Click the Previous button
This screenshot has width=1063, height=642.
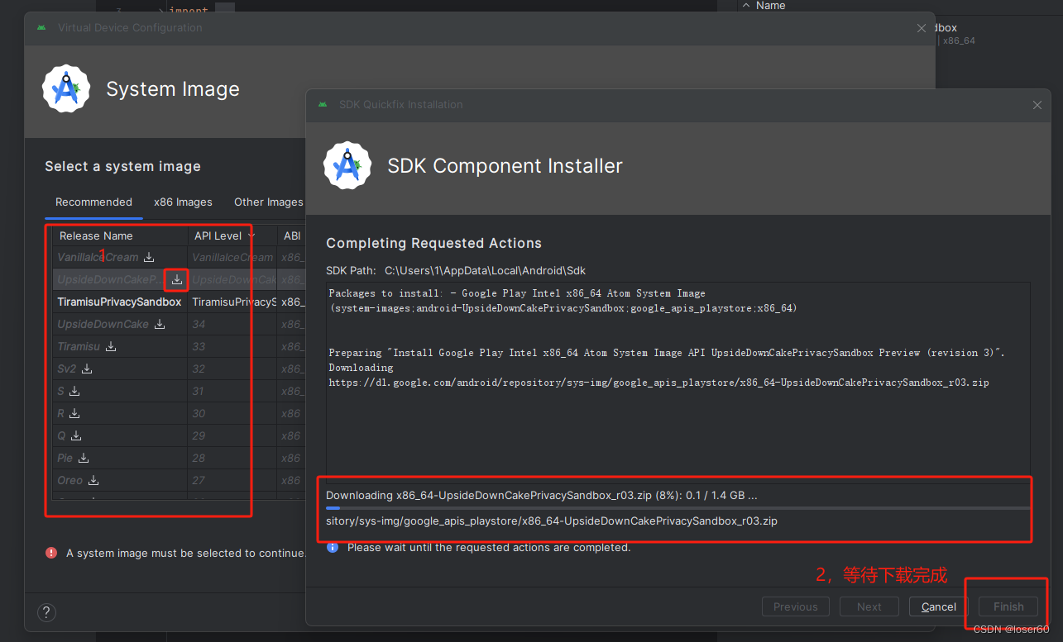click(x=796, y=607)
